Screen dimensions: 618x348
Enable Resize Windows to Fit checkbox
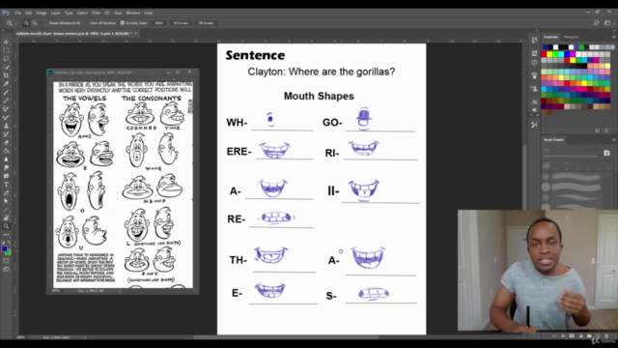point(45,23)
